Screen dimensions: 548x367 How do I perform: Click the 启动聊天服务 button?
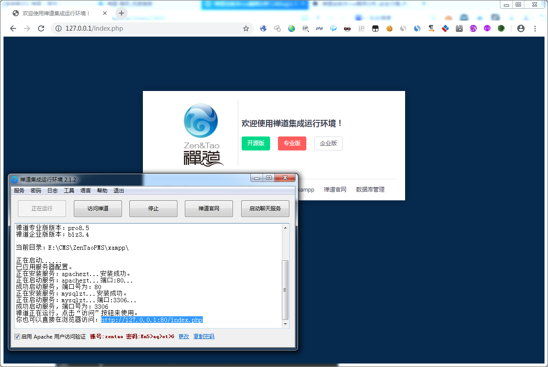tap(265, 209)
